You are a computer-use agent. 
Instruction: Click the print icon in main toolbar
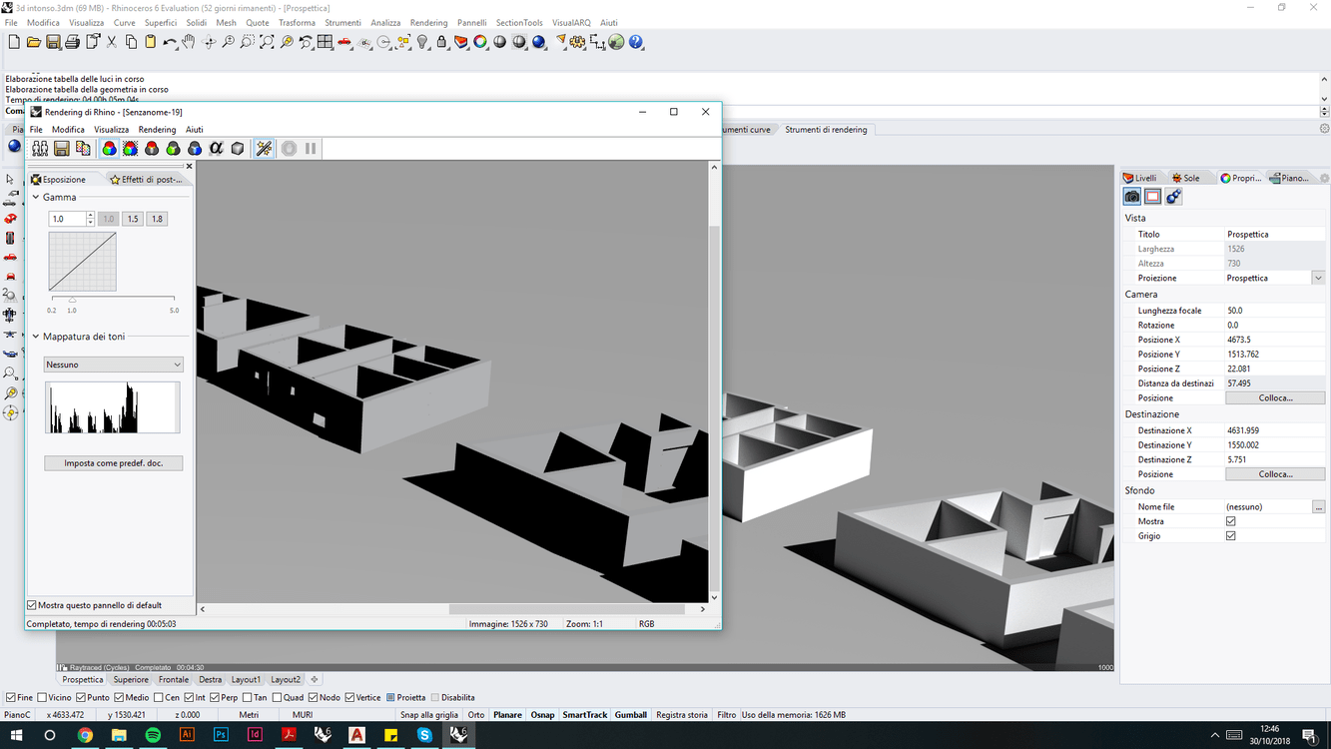click(72, 42)
